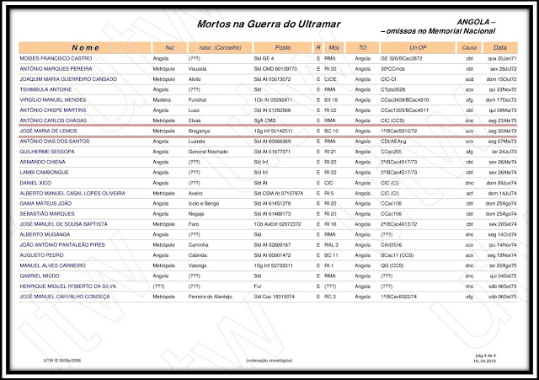
Task: Click the footer text 'UTW © 30Mar2006'
Action: click(62, 361)
